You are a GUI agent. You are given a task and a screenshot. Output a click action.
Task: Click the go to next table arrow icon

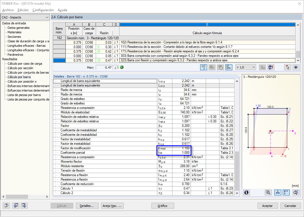click(x=24, y=206)
